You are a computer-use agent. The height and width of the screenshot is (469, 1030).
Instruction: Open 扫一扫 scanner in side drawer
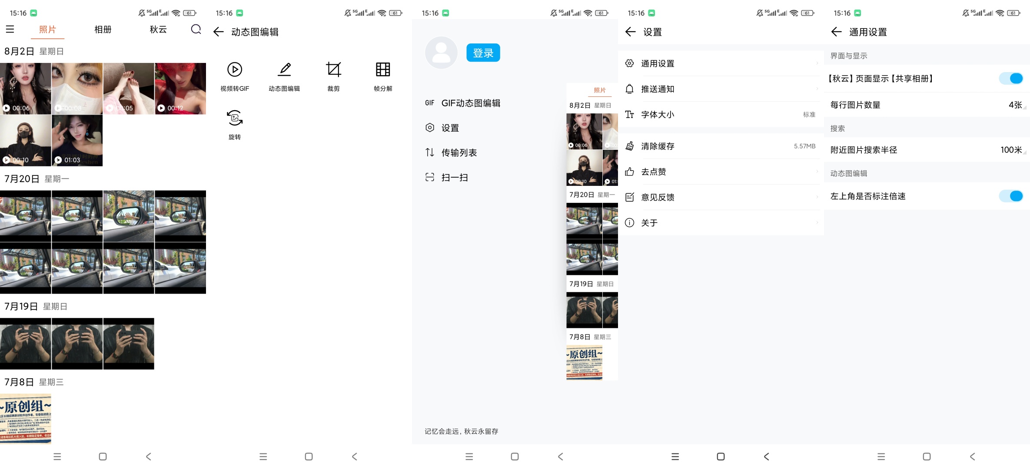pyautogui.click(x=447, y=177)
